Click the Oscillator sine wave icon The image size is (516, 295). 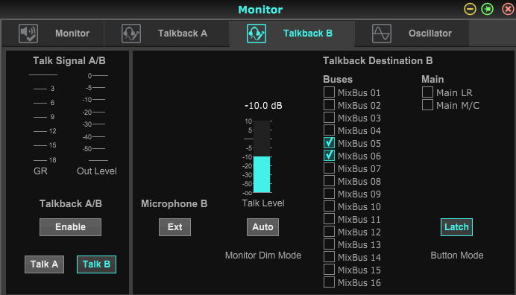point(382,34)
